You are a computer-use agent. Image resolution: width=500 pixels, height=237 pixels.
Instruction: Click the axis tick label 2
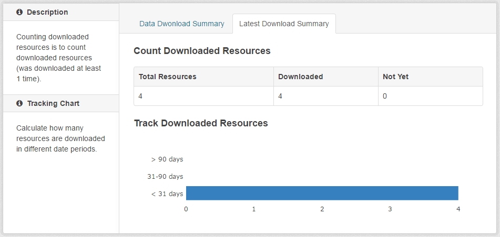click(322, 209)
